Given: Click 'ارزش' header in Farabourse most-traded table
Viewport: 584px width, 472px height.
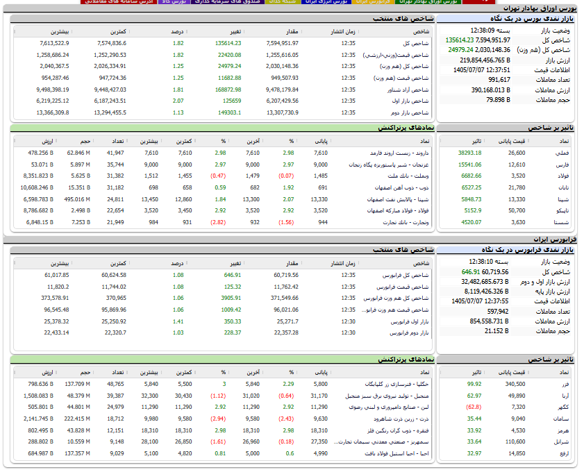Looking at the screenshot, I should click(47, 373).
